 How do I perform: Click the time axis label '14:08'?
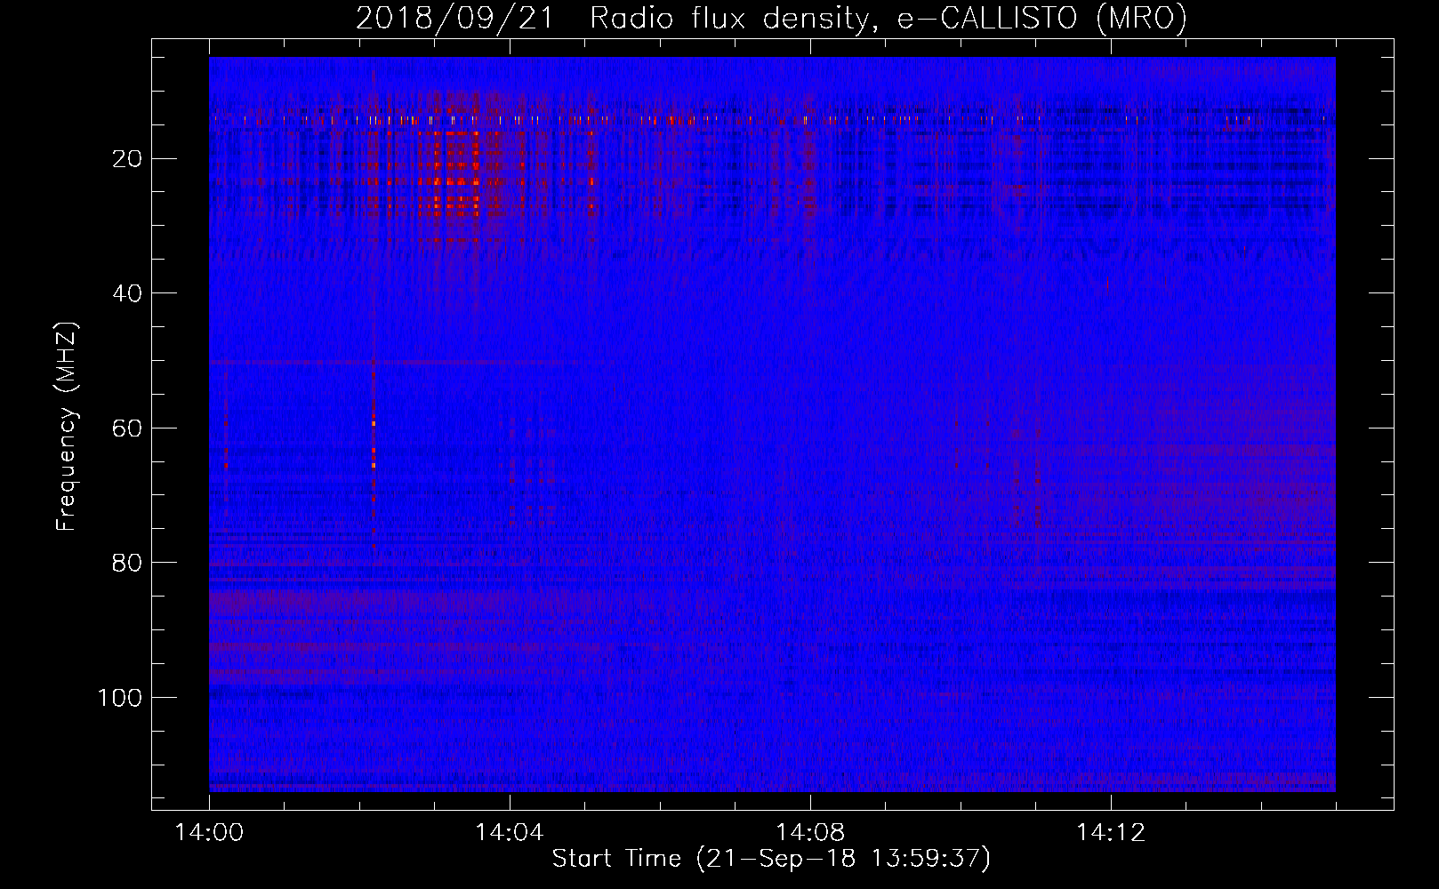click(810, 833)
